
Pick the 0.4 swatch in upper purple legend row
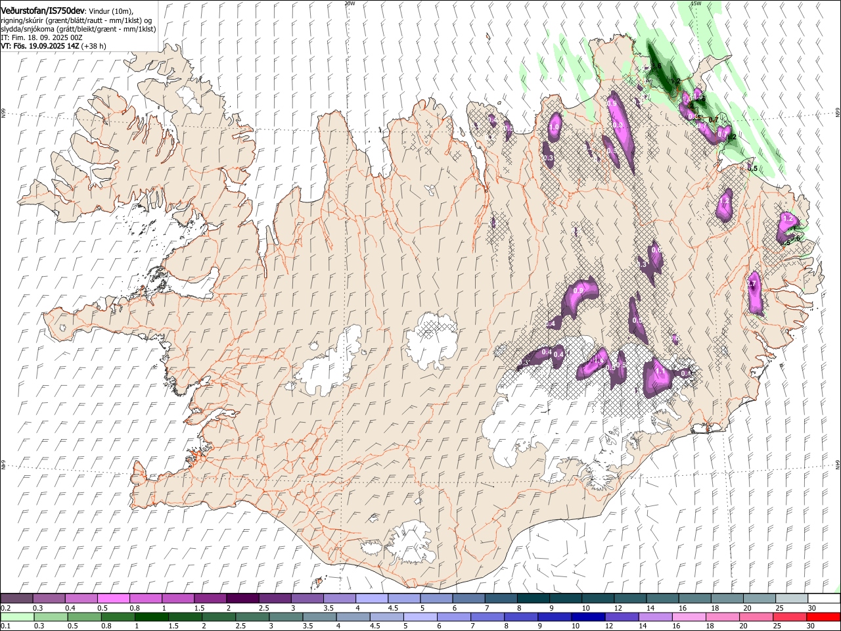[x=81, y=599]
